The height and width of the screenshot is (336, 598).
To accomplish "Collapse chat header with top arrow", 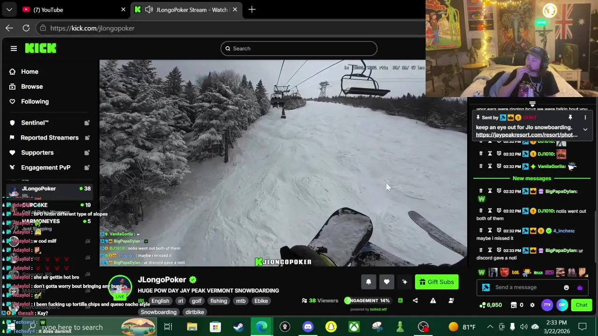I will [532, 104].
